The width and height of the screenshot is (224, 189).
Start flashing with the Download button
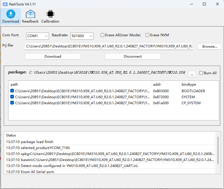[53, 57]
